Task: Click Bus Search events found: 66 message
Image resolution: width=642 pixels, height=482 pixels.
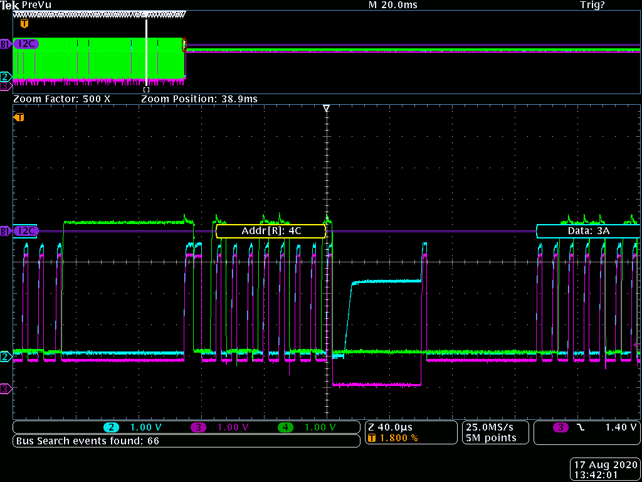Action: [87, 441]
